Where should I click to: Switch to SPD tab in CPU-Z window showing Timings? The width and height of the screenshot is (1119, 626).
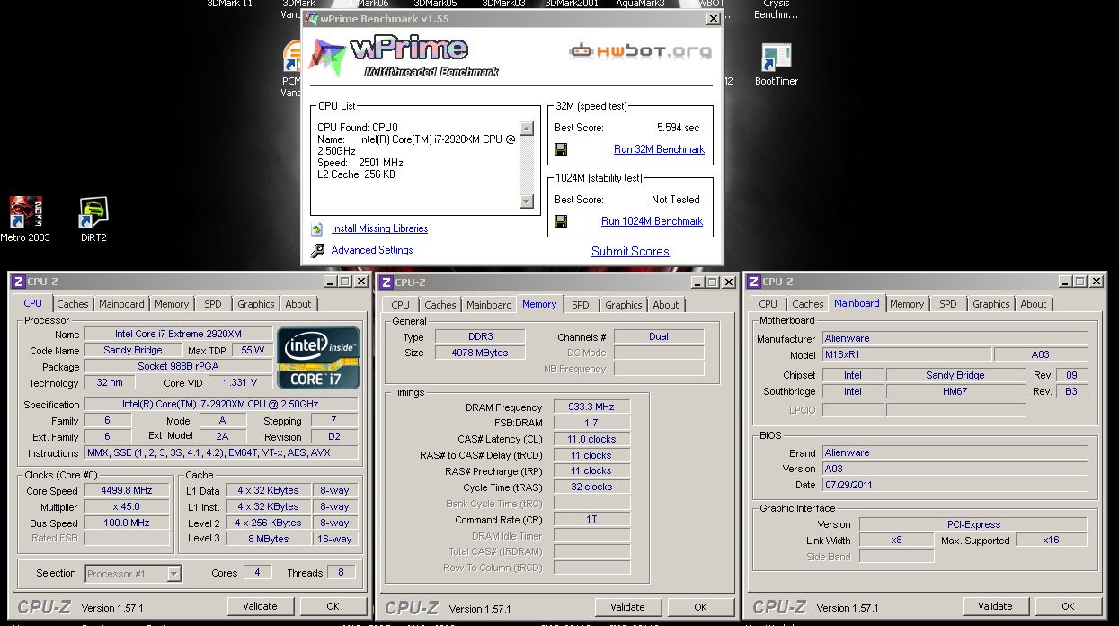point(581,305)
